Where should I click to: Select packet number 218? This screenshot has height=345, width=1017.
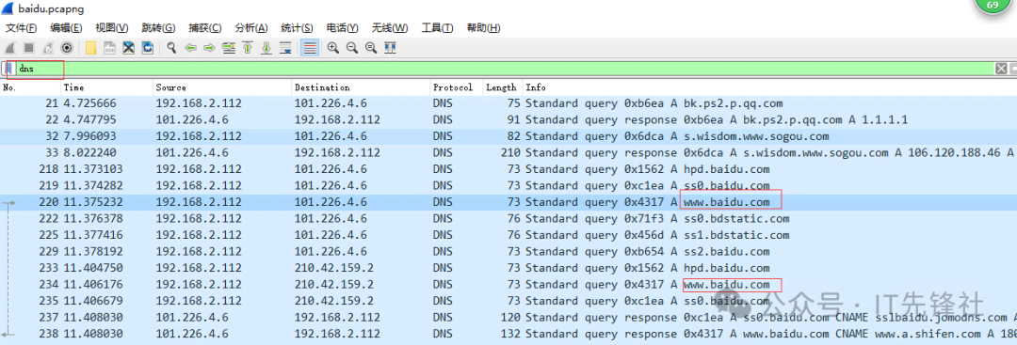tap(508, 169)
